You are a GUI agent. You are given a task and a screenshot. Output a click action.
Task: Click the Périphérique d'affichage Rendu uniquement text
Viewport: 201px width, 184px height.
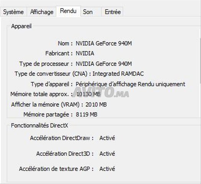coord(131,84)
